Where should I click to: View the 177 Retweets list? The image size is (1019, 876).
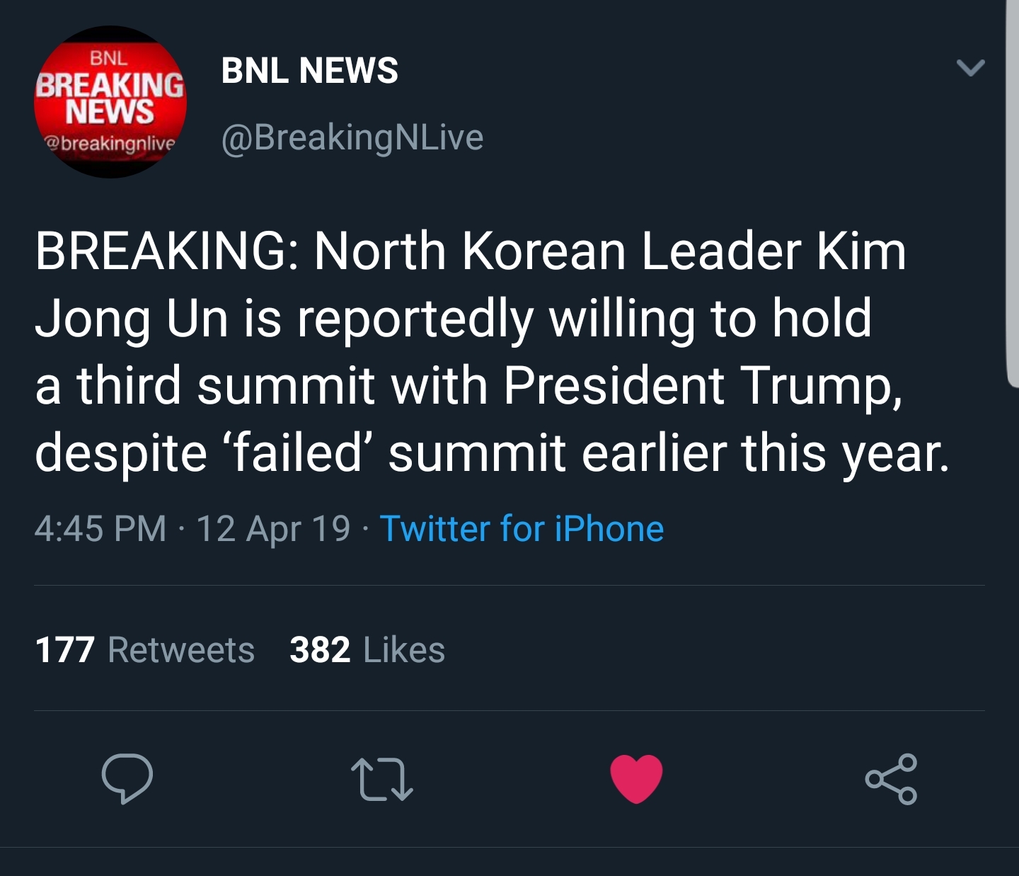(144, 649)
